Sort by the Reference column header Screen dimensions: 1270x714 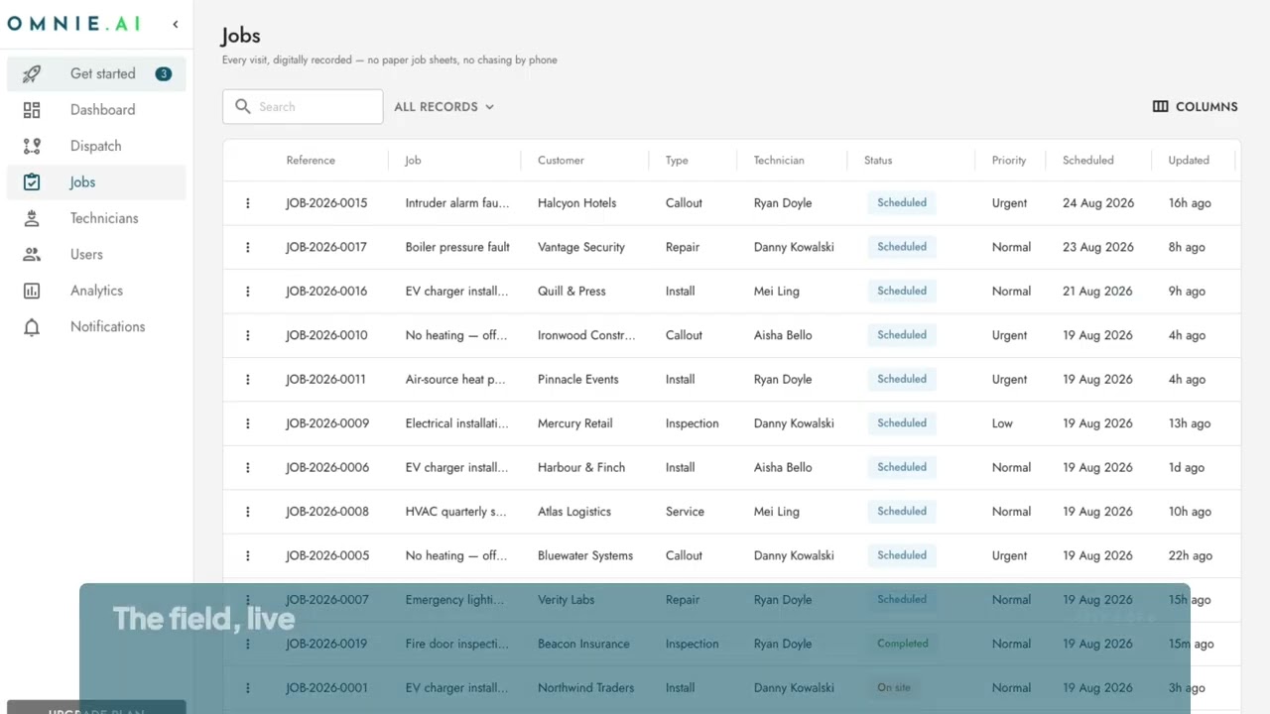click(x=311, y=160)
